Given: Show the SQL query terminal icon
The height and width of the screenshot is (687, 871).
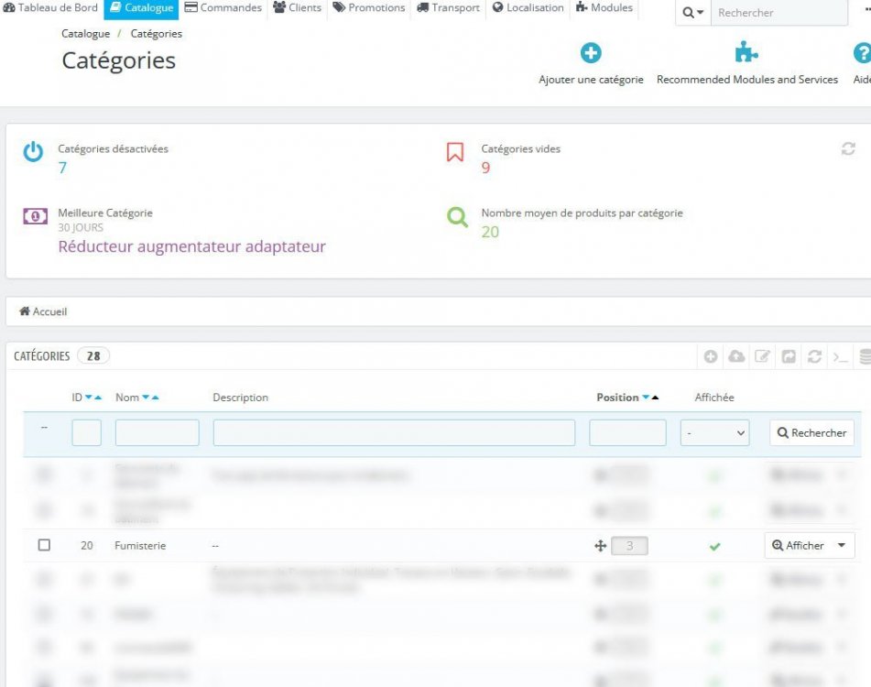Looking at the screenshot, I should click(840, 356).
